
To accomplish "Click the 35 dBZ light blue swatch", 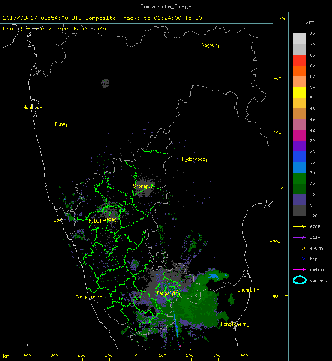I will click(299, 167).
